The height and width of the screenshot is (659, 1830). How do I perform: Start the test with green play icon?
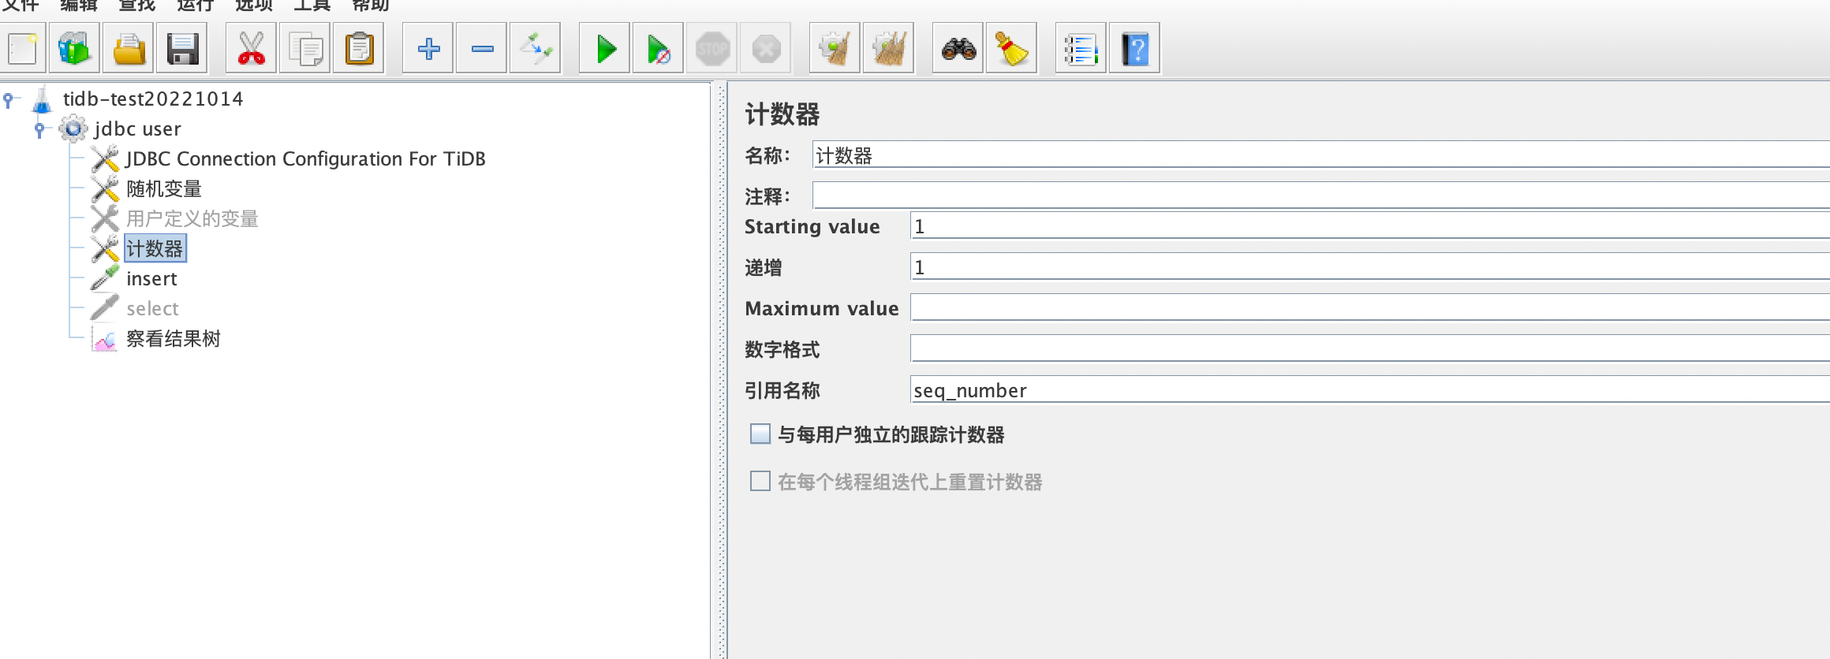pyautogui.click(x=604, y=49)
